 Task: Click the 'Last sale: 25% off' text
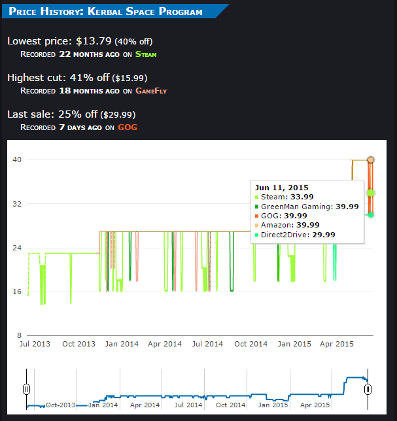(x=52, y=114)
